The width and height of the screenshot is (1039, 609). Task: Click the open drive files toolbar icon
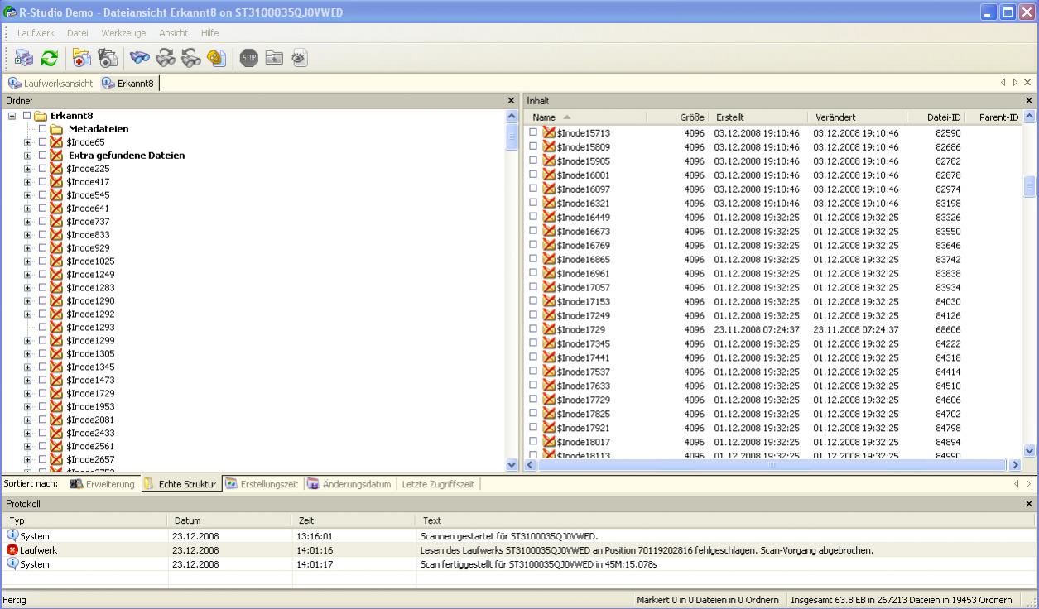pyautogui.click(x=24, y=58)
